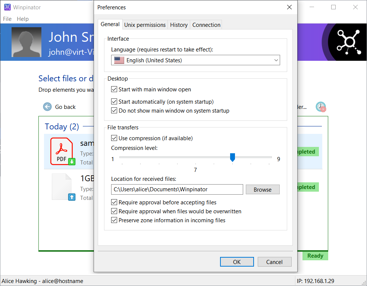Click the Browse button for received files location

[x=263, y=189]
